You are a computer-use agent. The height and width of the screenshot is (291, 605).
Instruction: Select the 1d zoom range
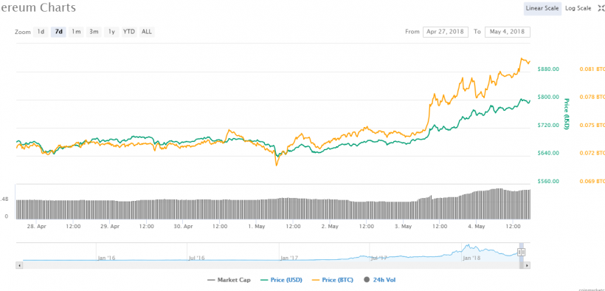(41, 32)
